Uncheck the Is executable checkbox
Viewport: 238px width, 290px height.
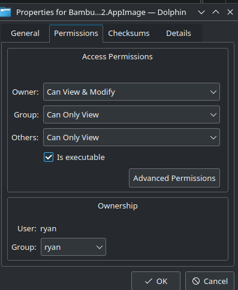(x=49, y=157)
